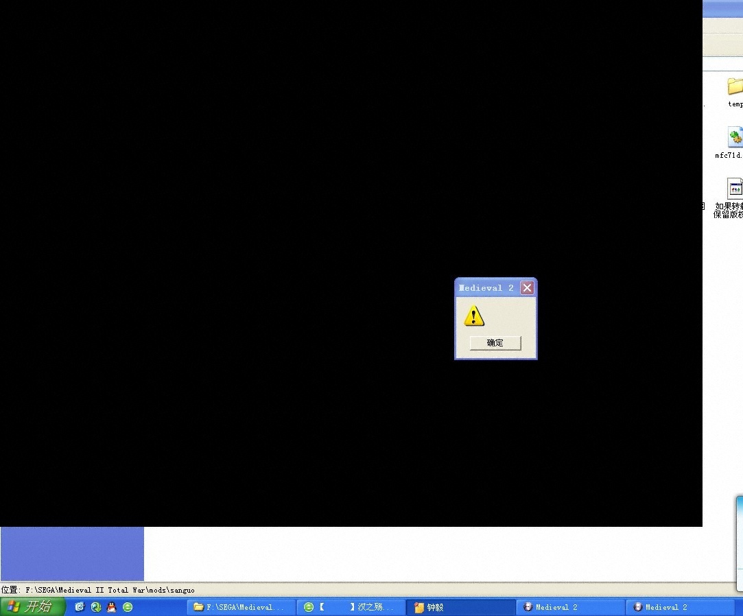Select the left Medieval 2 taskbar button
743x616 pixels.
tap(569, 607)
